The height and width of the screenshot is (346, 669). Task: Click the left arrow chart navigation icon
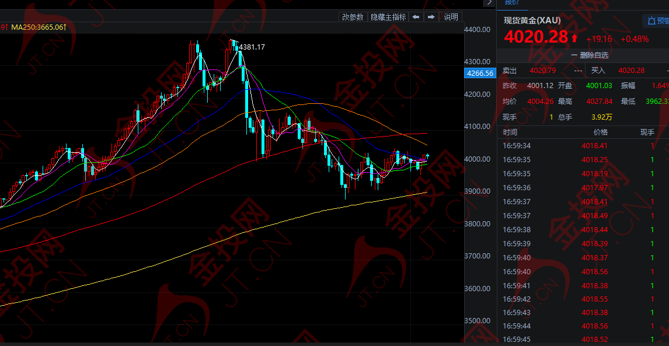pyautogui.click(x=416, y=17)
